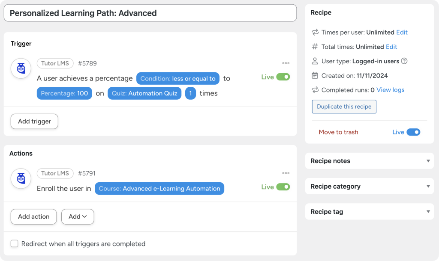Open the Enroll action options menu
Screen dimensions: 439x261
286,173
